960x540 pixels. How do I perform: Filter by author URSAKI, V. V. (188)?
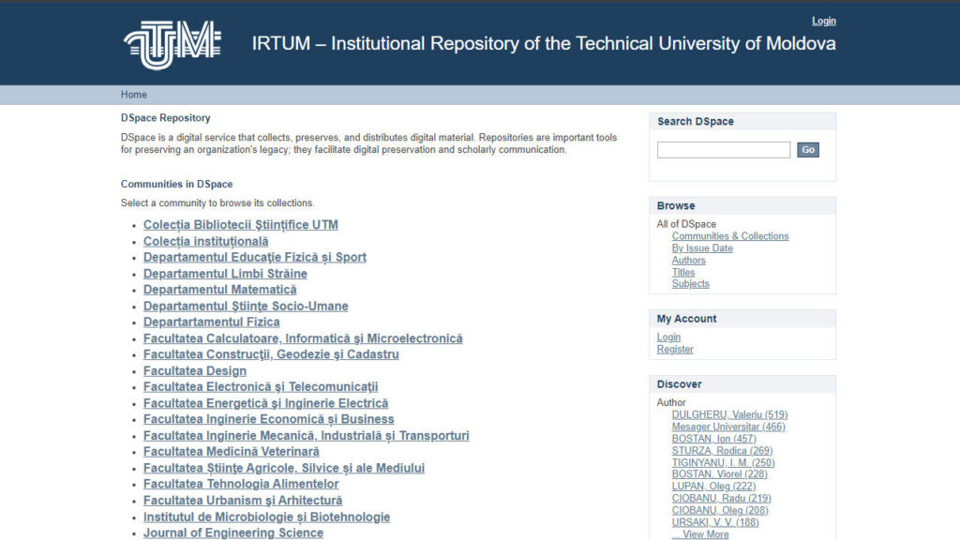click(715, 522)
